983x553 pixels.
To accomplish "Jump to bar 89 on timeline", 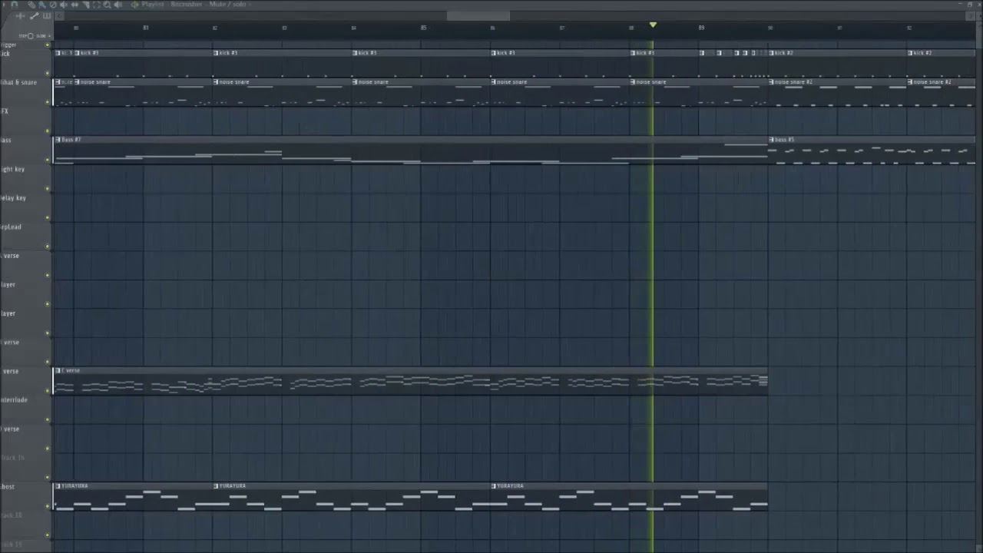I will [x=701, y=28].
